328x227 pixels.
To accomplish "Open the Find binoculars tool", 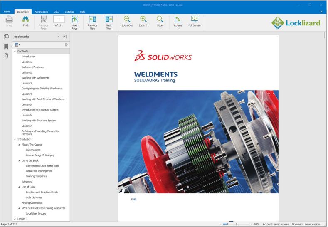I will 25,19.
